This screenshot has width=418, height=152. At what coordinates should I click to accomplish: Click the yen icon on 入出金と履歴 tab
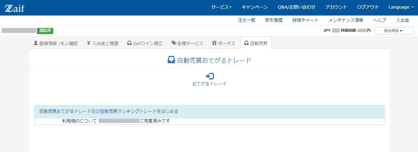point(88,43)
